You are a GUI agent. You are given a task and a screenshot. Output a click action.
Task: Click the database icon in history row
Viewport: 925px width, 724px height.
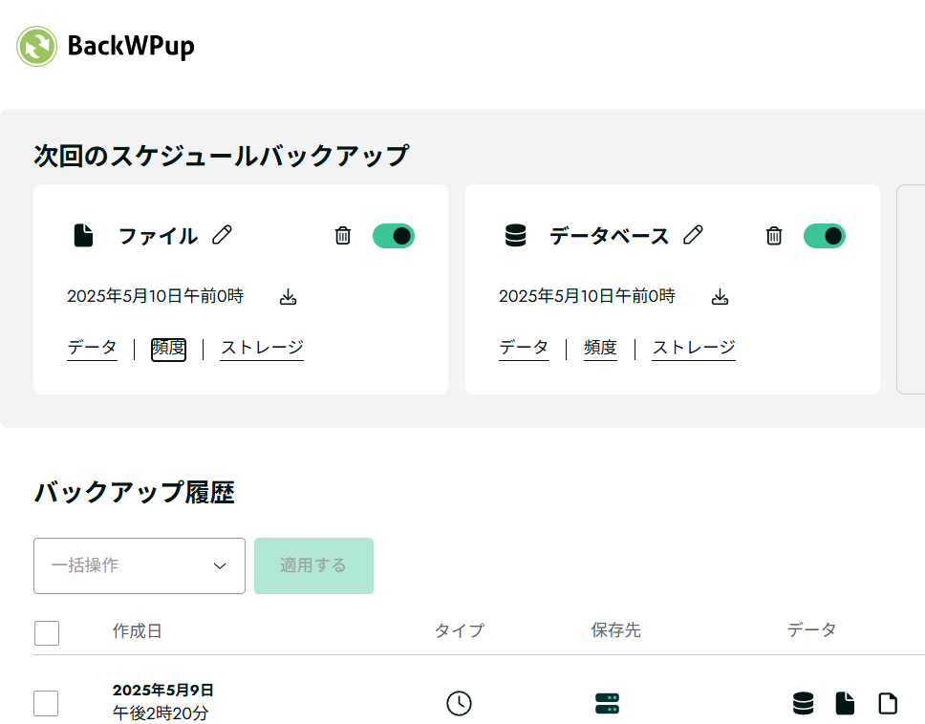(x=804, y=704)
